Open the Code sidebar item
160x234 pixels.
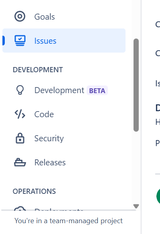click(x=64, y=114)
